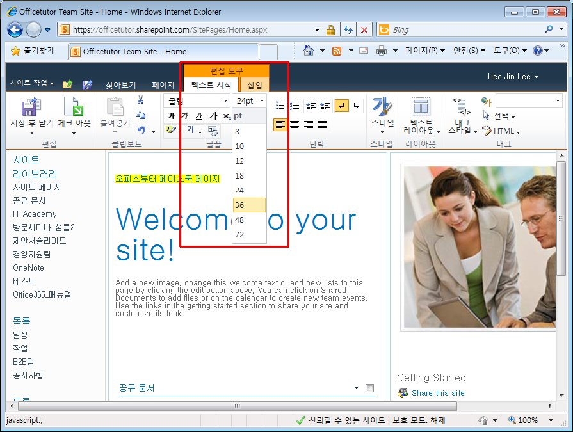Click the stop loading X icon

(x=364, y=30)
